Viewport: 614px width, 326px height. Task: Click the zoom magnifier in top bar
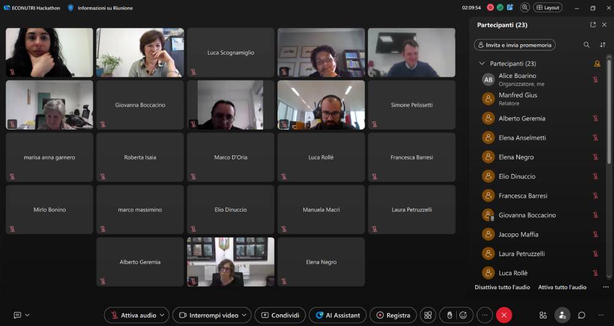pos(525,7)
